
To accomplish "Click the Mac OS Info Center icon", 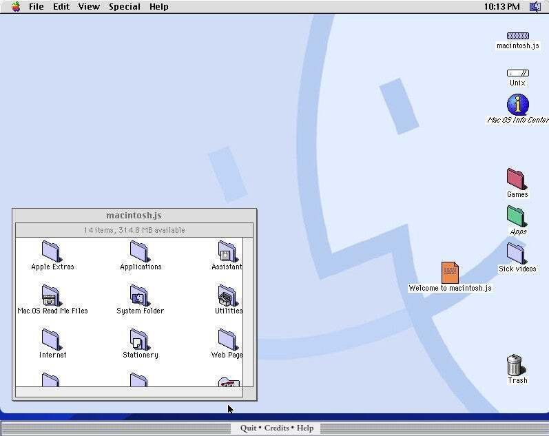I will tap(517, 105).
